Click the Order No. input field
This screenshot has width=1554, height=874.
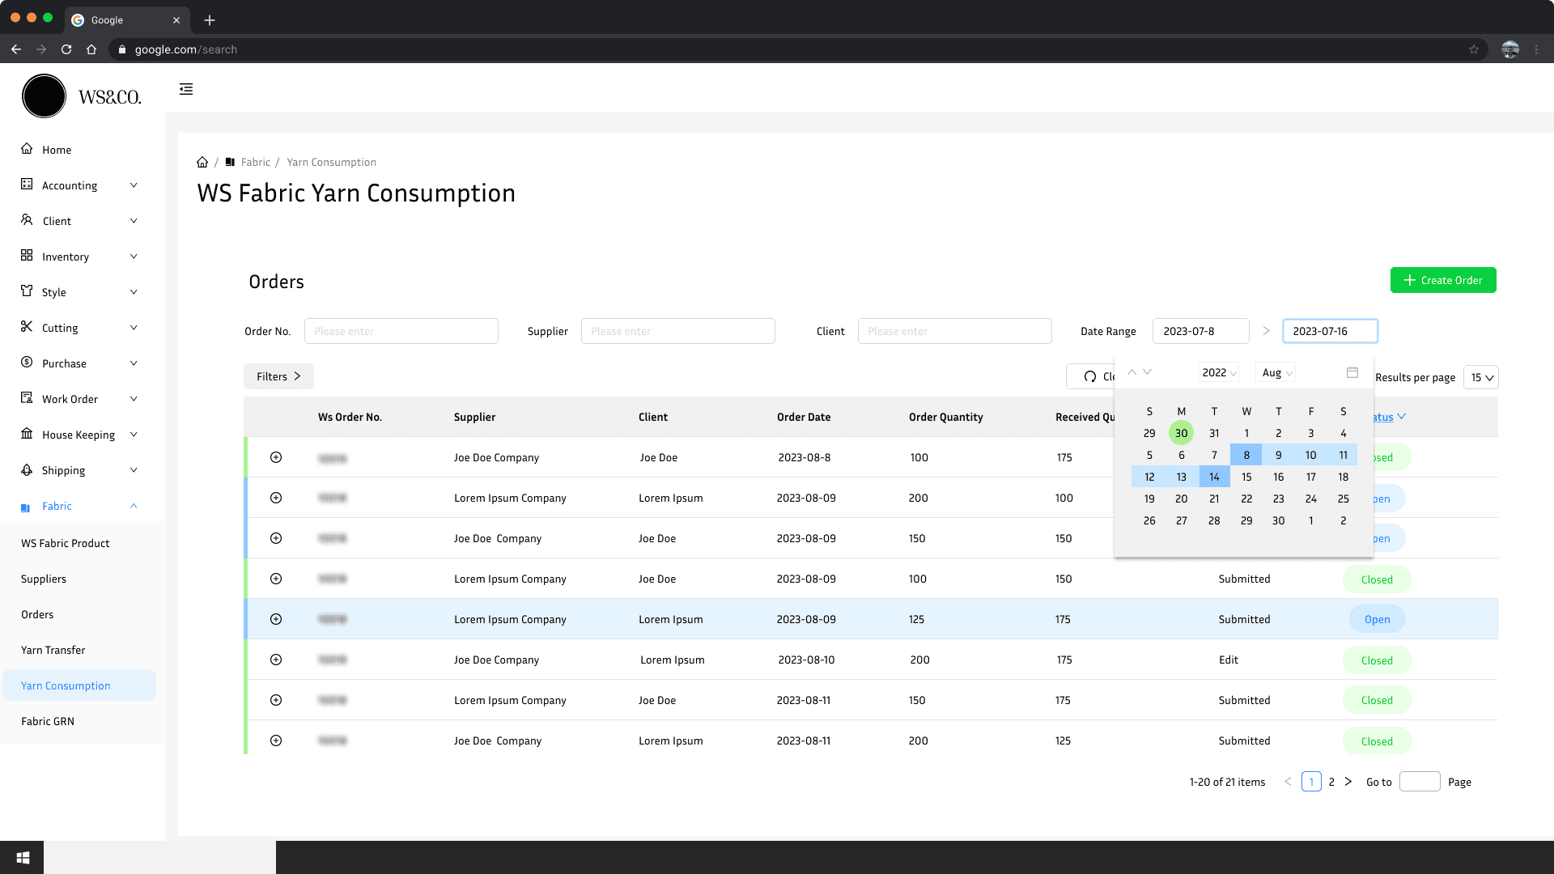point(401,331)
